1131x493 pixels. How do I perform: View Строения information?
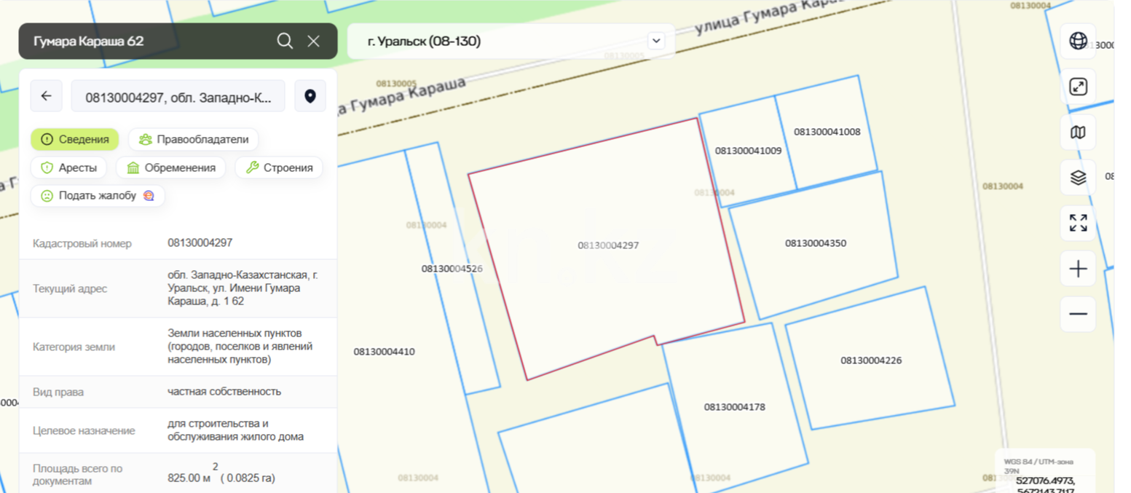click(279, 167)
